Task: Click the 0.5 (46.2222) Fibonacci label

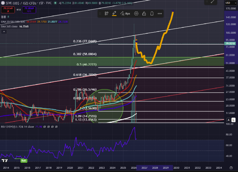Action: pos(87,64)
